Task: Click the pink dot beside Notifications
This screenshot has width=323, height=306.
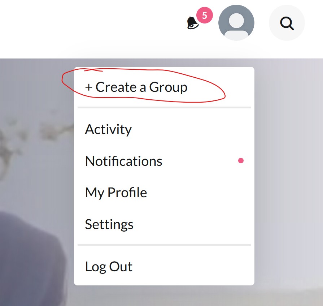Action: [x=241, y=161]
